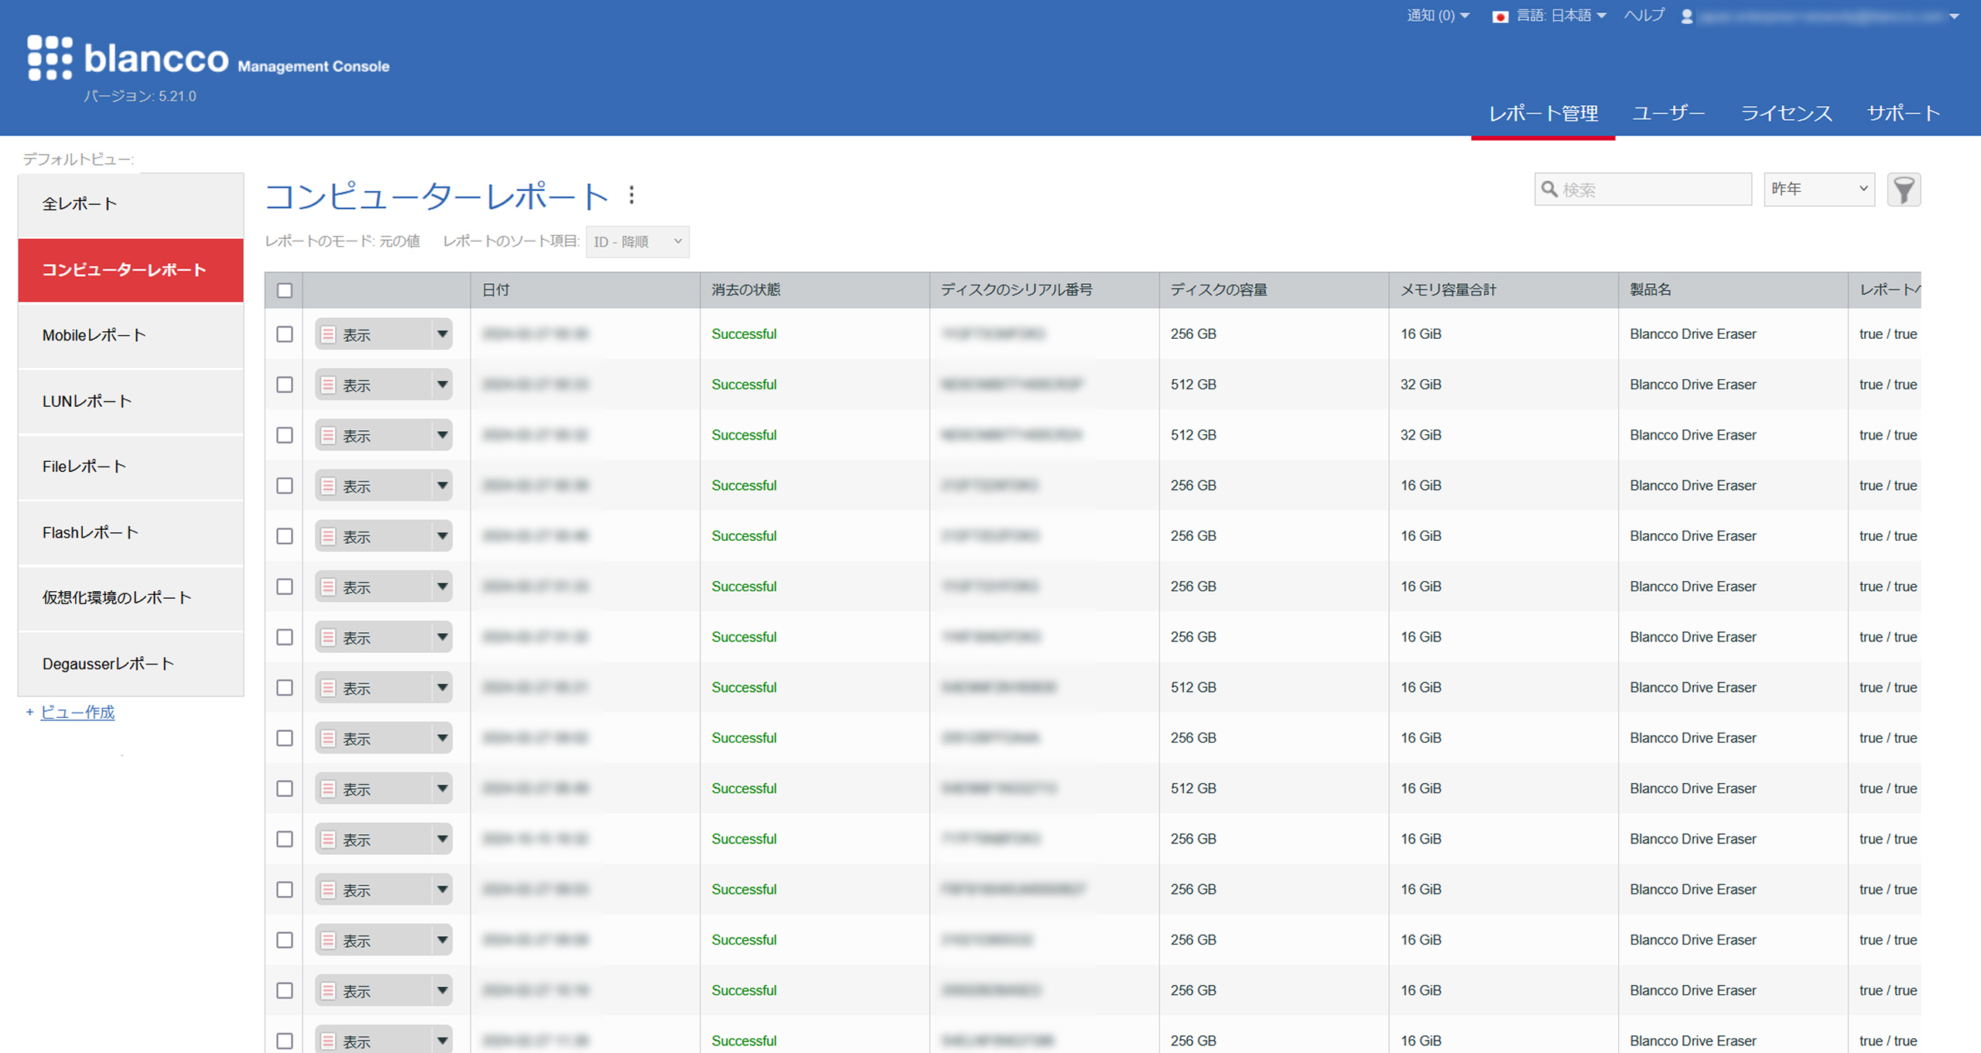Expand third row 表示 dropdown arrow
The width and height of the screenshot is (1981, 1053).
pyautogui.click(x=442, y=435)
